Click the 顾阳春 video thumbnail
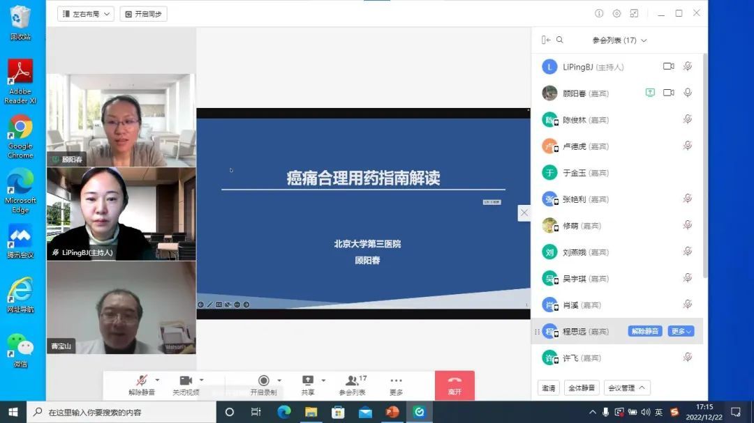754x423 pixels. [121, 121]
